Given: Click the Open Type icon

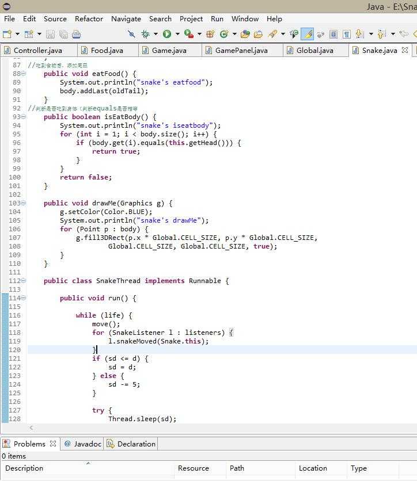Looking at the screenshot, I should pos(245,34).
